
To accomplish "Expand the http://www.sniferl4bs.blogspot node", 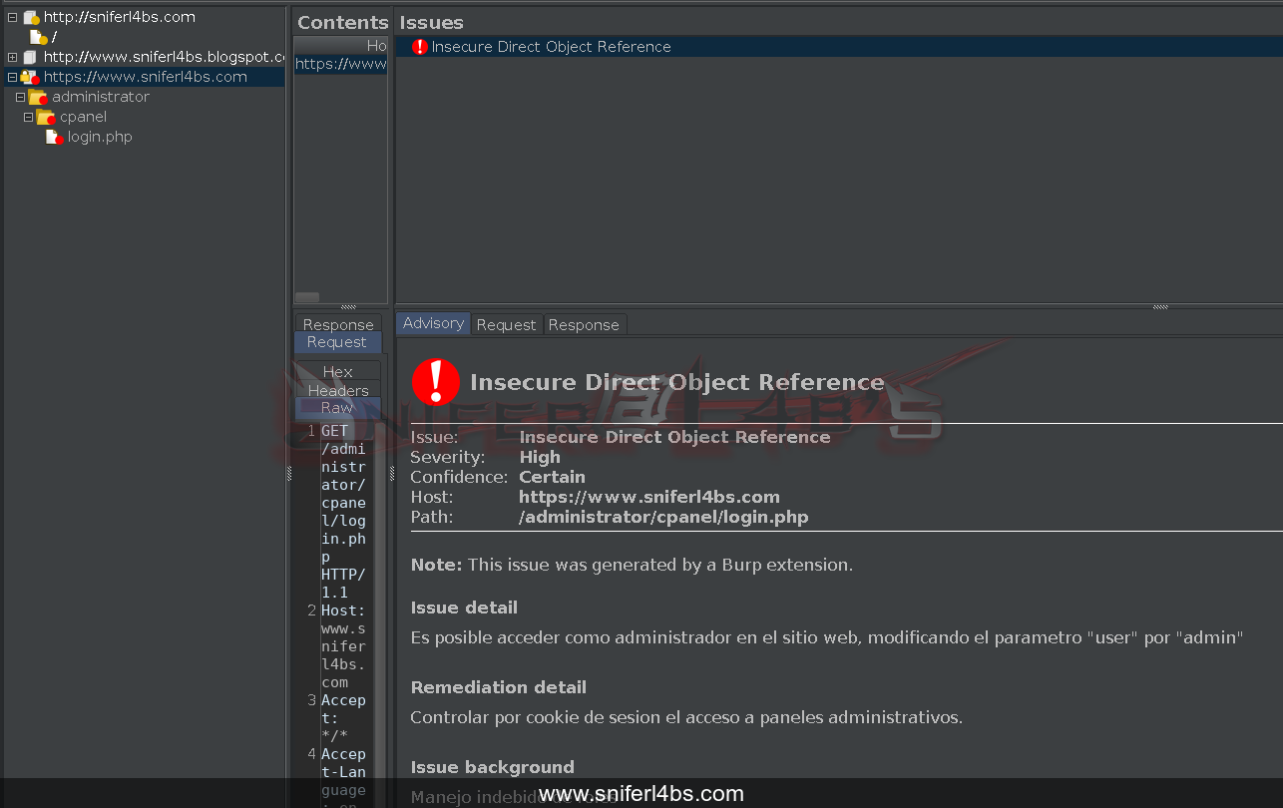I will click(12, 57).
